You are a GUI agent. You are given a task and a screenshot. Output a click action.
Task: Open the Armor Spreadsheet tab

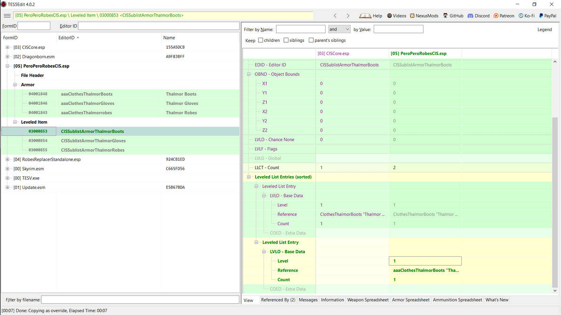(411, 300)
